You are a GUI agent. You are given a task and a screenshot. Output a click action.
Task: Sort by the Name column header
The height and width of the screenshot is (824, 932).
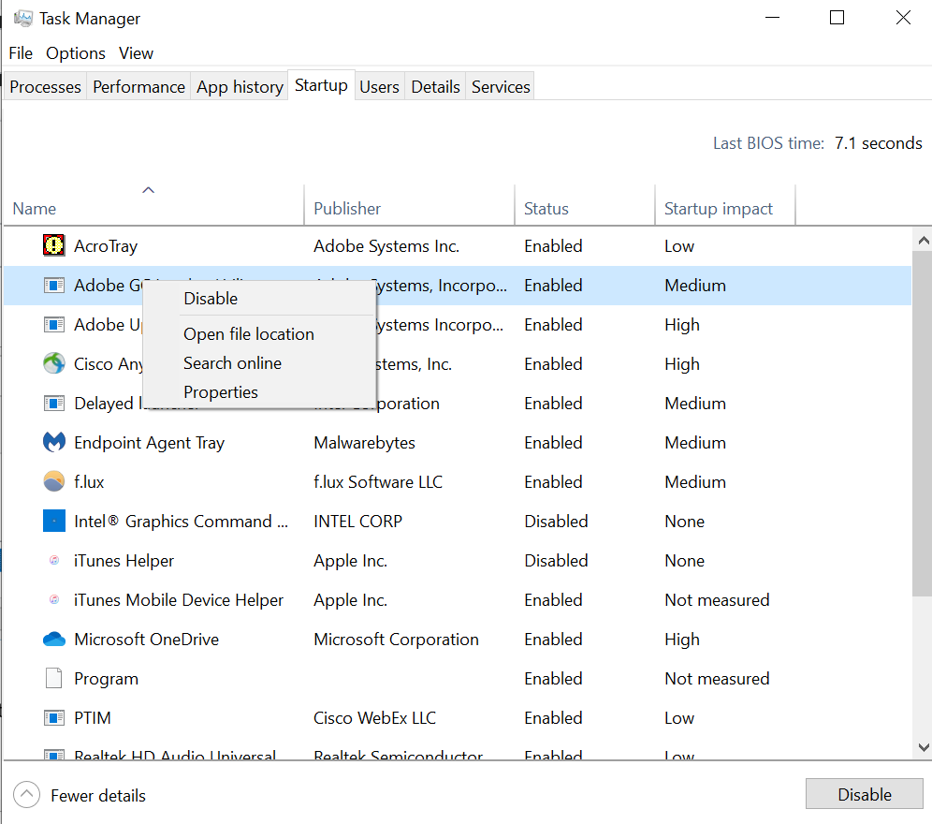point(35,209)
